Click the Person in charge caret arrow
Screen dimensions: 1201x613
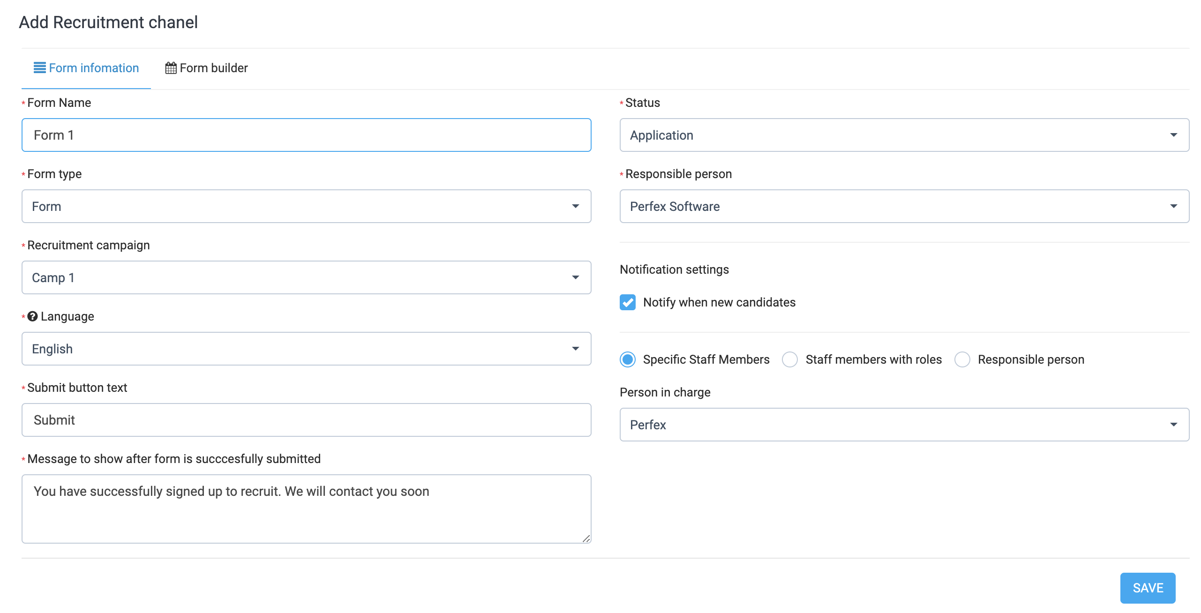(x=1173, y=425)
